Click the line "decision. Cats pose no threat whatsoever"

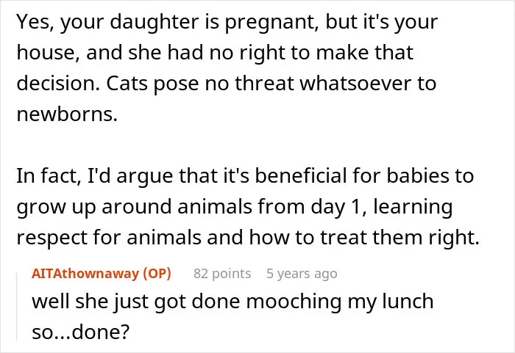click(x=227, y=84)
